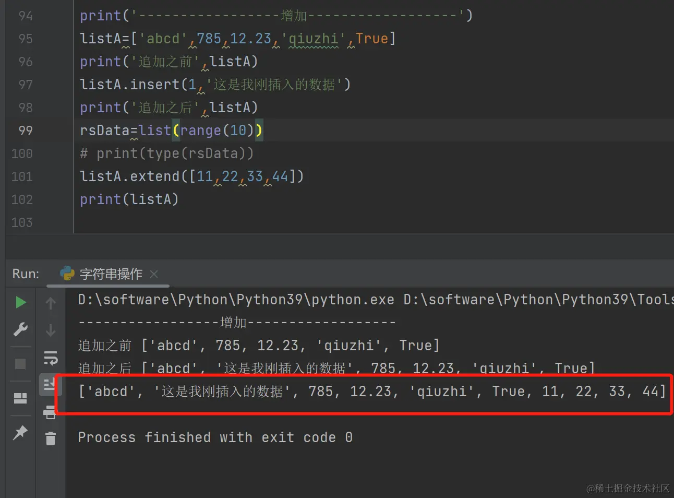Click the Run: panel label

tap(26, 274)
